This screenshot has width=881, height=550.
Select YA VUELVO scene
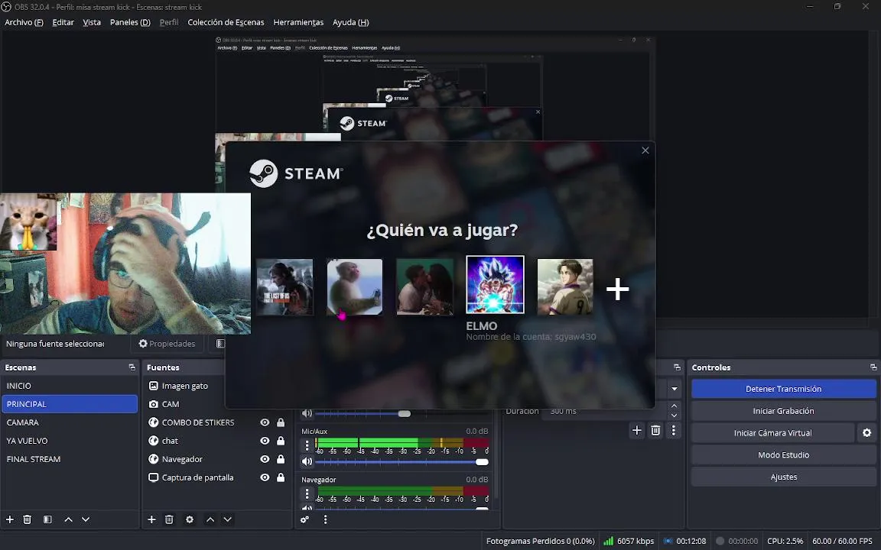[70, 441]
